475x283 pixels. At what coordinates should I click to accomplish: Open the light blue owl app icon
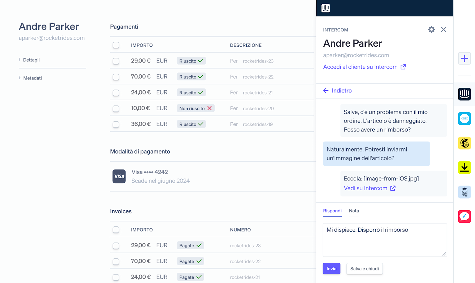[x=464, y=192]
